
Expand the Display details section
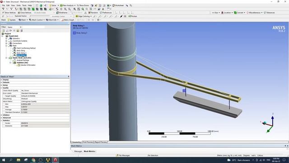[x=1, y=80]
